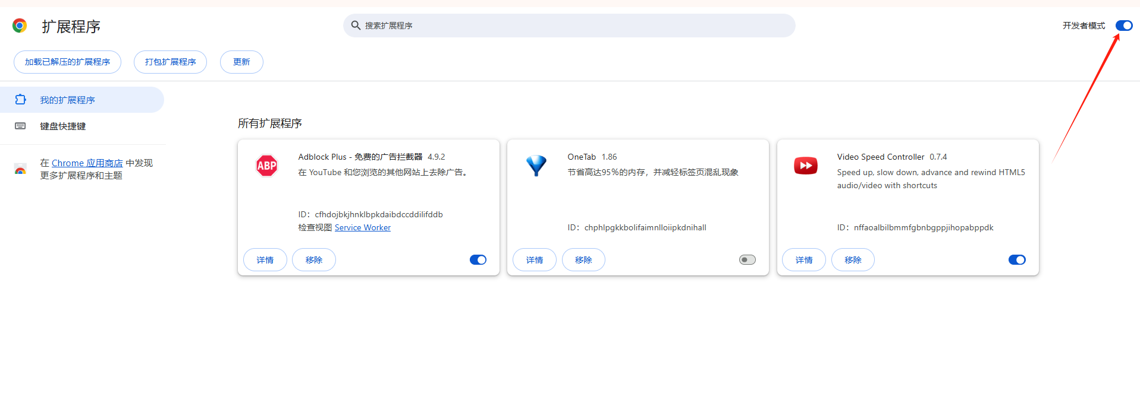Click 打包扩展程序 button

pos(170,62)
